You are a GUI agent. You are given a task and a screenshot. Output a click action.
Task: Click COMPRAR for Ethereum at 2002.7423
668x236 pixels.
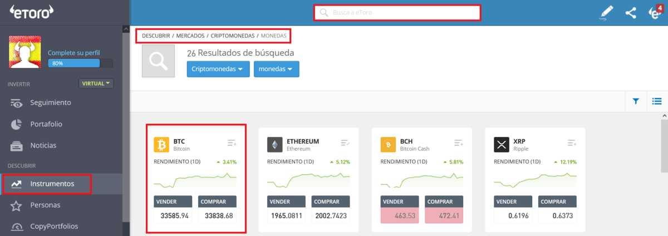click(x=331, y=209)
